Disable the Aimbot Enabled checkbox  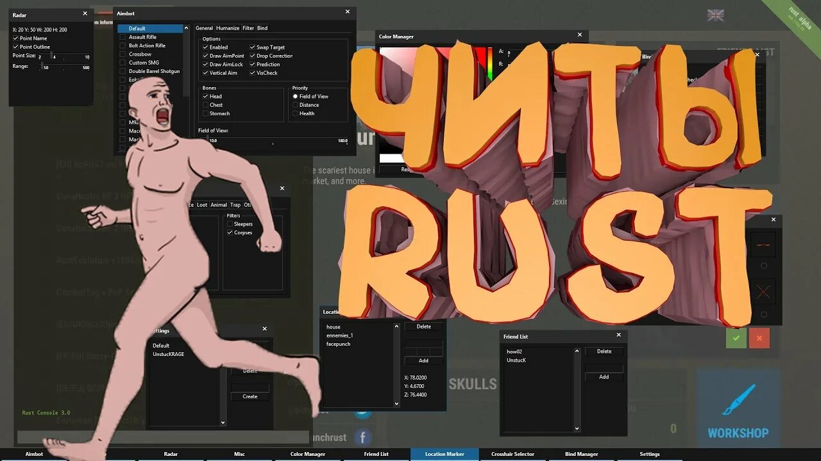pos(206,47)
